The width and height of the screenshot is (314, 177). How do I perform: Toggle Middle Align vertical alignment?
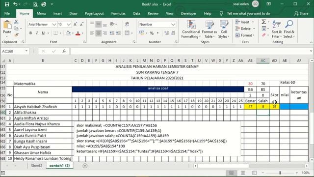click(98, 24)
